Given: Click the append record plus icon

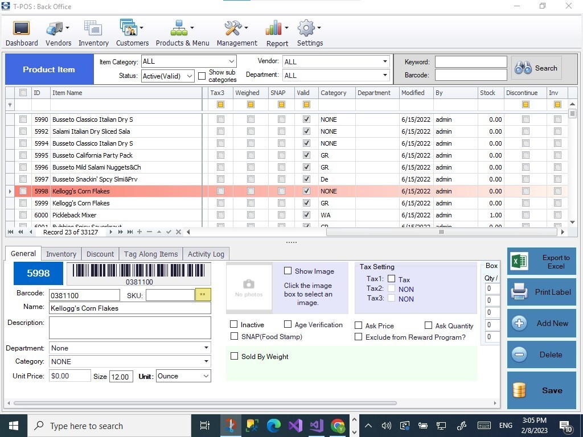Looking at the screenshot, I should click(x=139, y=232).
